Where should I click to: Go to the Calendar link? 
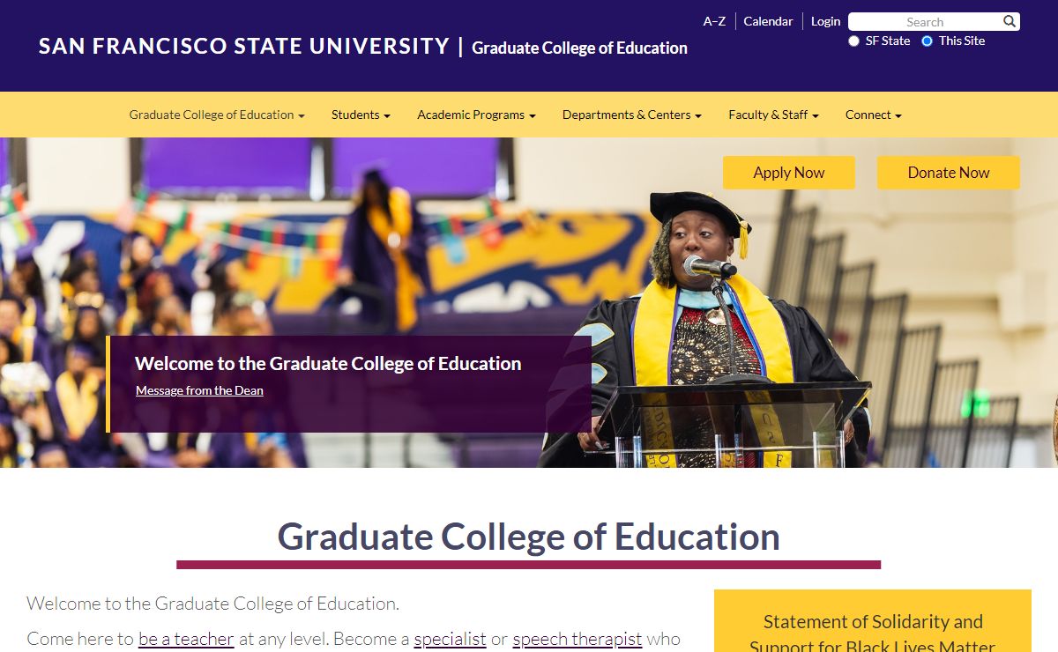768,21
